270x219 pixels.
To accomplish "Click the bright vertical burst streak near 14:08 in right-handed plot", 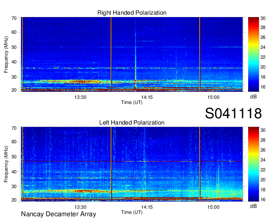I will coord(135,55).
